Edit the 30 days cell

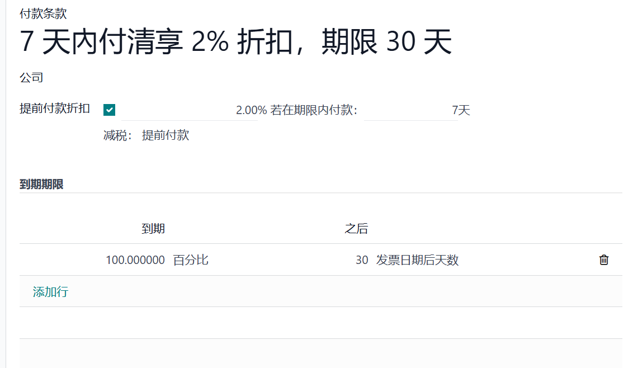point(362,260)
